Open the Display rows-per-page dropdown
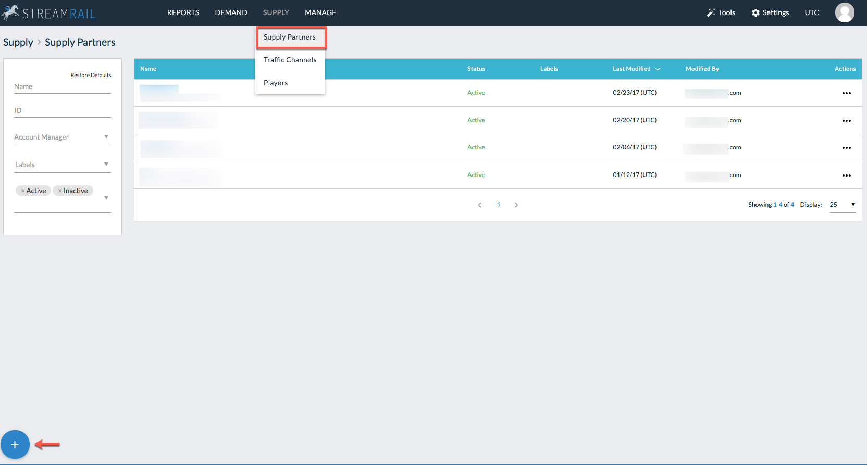The height and width of the screenshot is (465, 867). (843, 205)
